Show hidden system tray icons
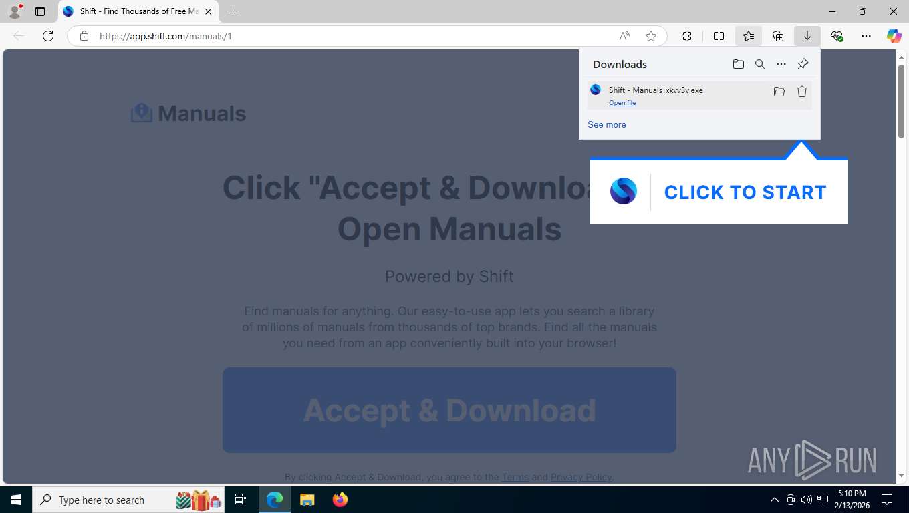 pyautogui.click(x=774, y=500)
